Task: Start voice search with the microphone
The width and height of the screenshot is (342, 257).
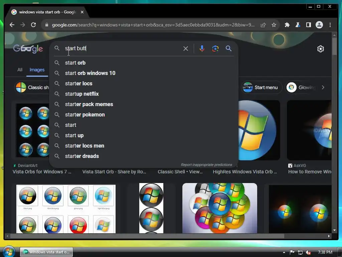Action: (x=202, y=49)
